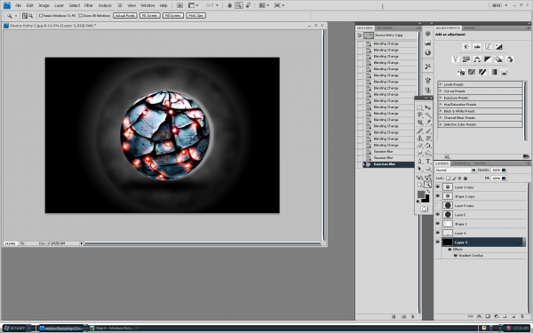This screenshot has width=533, height=333.
Task: Open the Windows Start button
Action: [x=18, y=329]
